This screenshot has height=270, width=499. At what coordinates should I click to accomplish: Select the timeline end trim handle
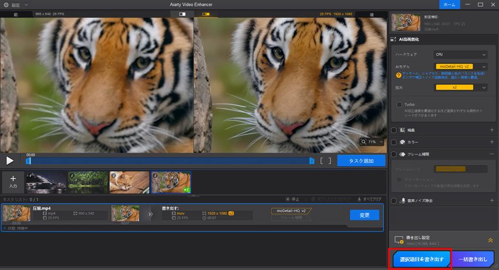pyautogui.click(x=312, y=161)
